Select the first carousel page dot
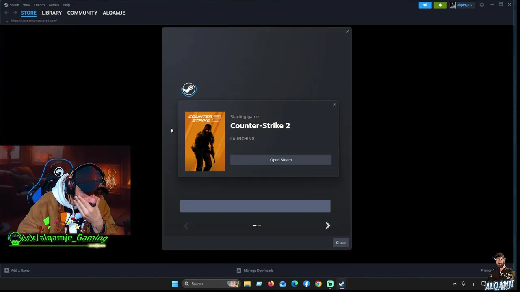This screenshot has width=520, height=292. [255, 225]
